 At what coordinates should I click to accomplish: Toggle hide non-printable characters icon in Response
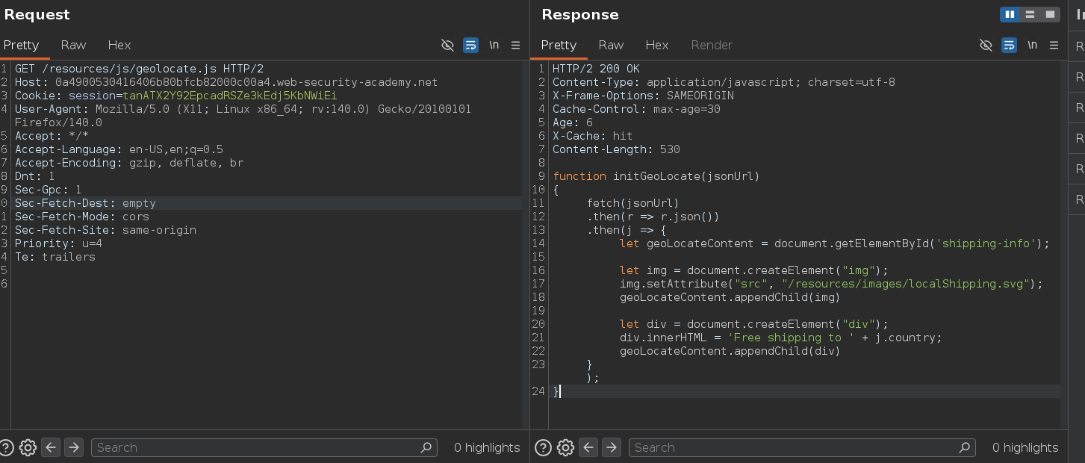(986, 45)
